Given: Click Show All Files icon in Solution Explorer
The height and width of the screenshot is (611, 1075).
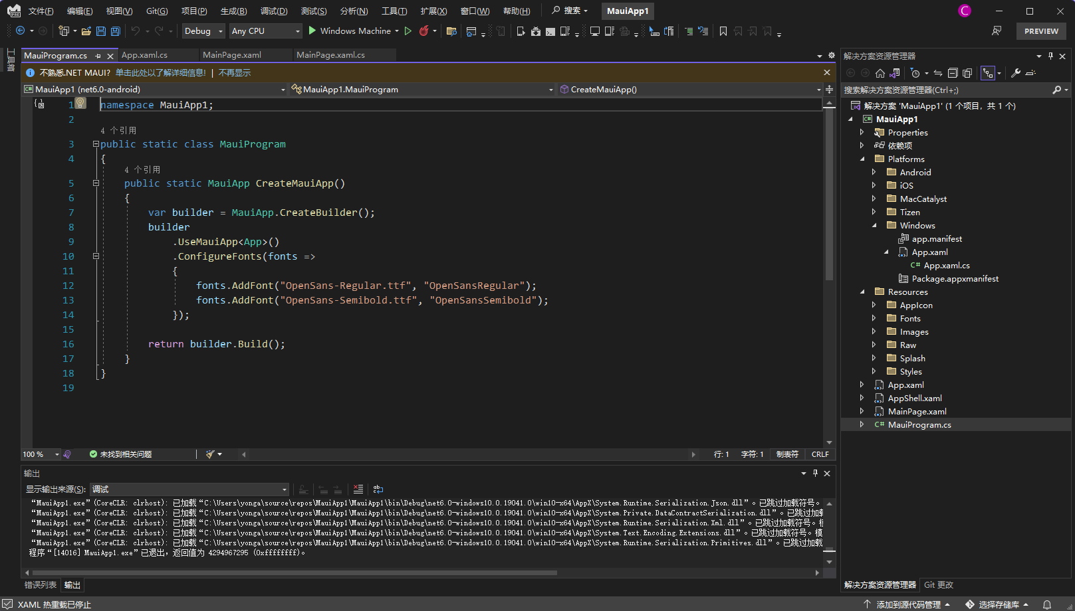Looking at the screenshot, I should (x=967, y=73).
